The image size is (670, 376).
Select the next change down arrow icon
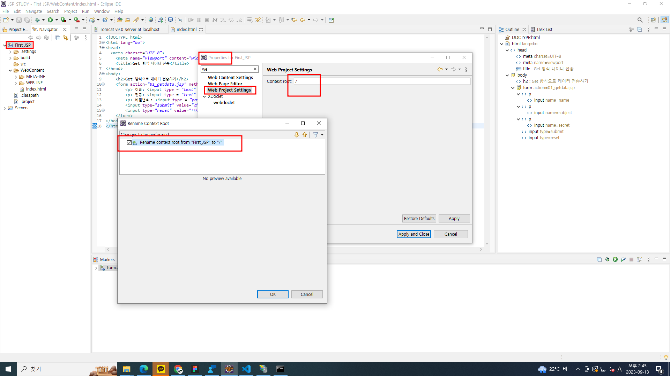pos(297,135)
